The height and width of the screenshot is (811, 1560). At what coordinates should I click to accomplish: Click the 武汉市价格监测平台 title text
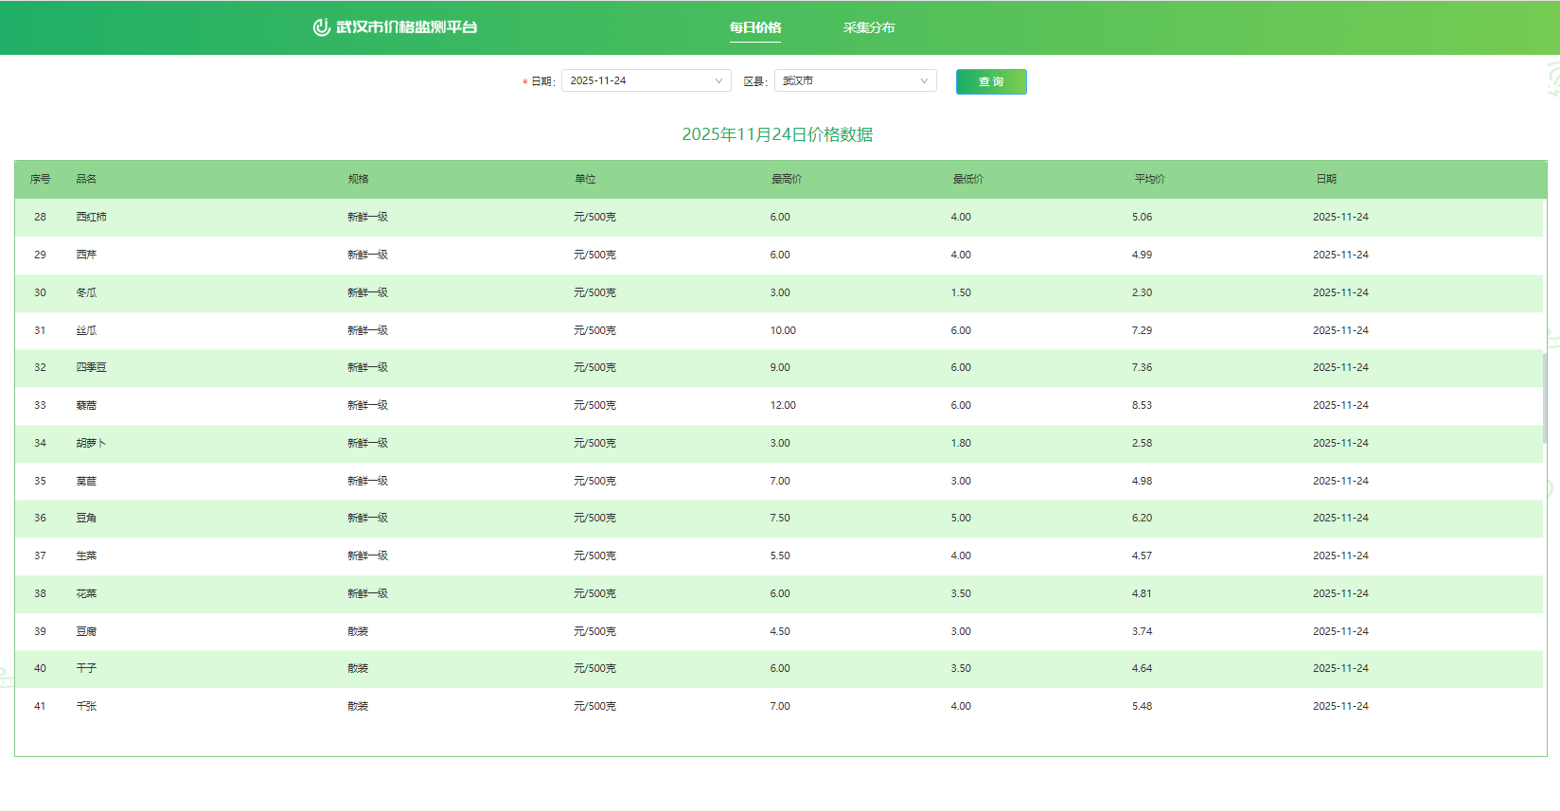pos(407,27)
